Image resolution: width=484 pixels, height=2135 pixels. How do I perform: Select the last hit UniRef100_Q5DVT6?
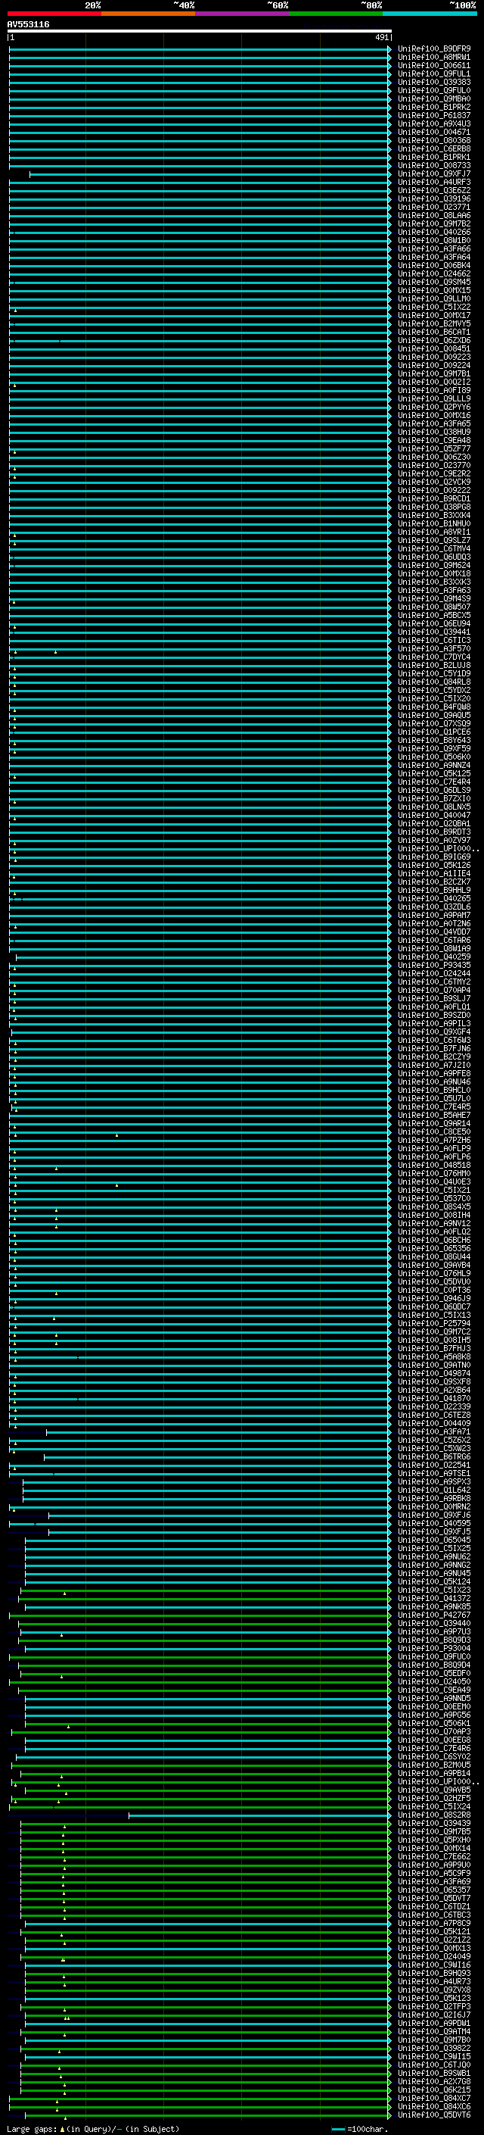click(433, 2115)
